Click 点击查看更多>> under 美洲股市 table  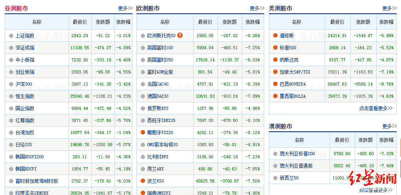376,108
